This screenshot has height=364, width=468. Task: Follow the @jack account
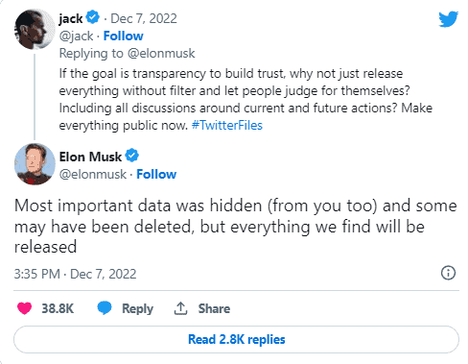click(x=124, y=36)
